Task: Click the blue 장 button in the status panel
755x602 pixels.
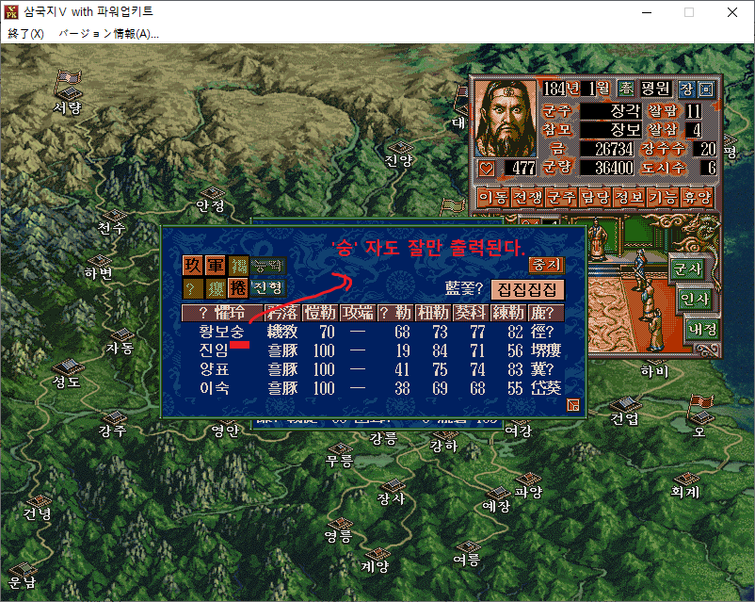Action: [x=686, y=89]
